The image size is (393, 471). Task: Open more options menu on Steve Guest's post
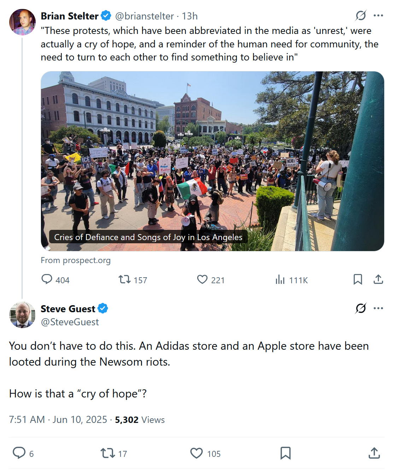[x=378, y=308]
